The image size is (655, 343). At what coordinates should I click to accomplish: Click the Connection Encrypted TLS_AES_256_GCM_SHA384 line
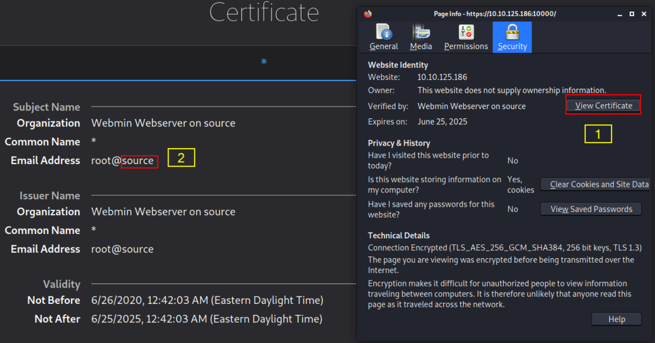coord(505,248)
